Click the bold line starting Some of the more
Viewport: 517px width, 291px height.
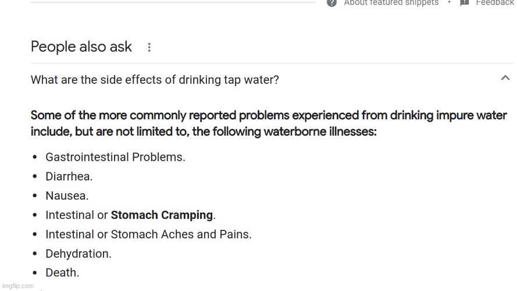tap(269, 115)
